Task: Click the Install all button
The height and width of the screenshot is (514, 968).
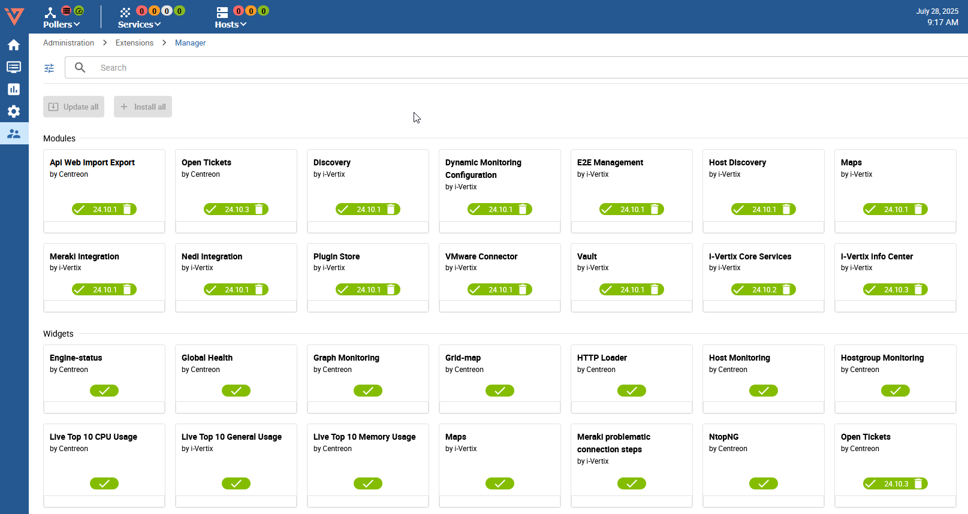Action: coord(143,107)
